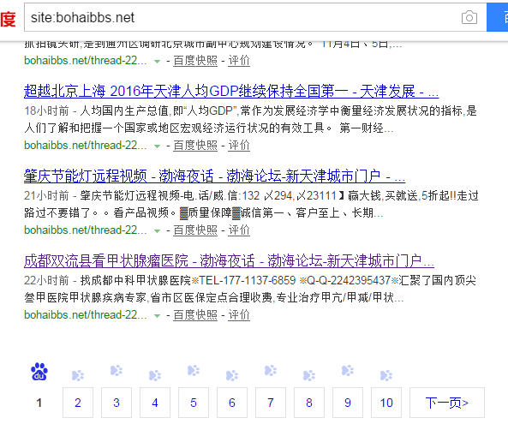
Task: Click the bohaibbs.net URL under the 肇庆节能灯 result
Action: tap(86, 230)
